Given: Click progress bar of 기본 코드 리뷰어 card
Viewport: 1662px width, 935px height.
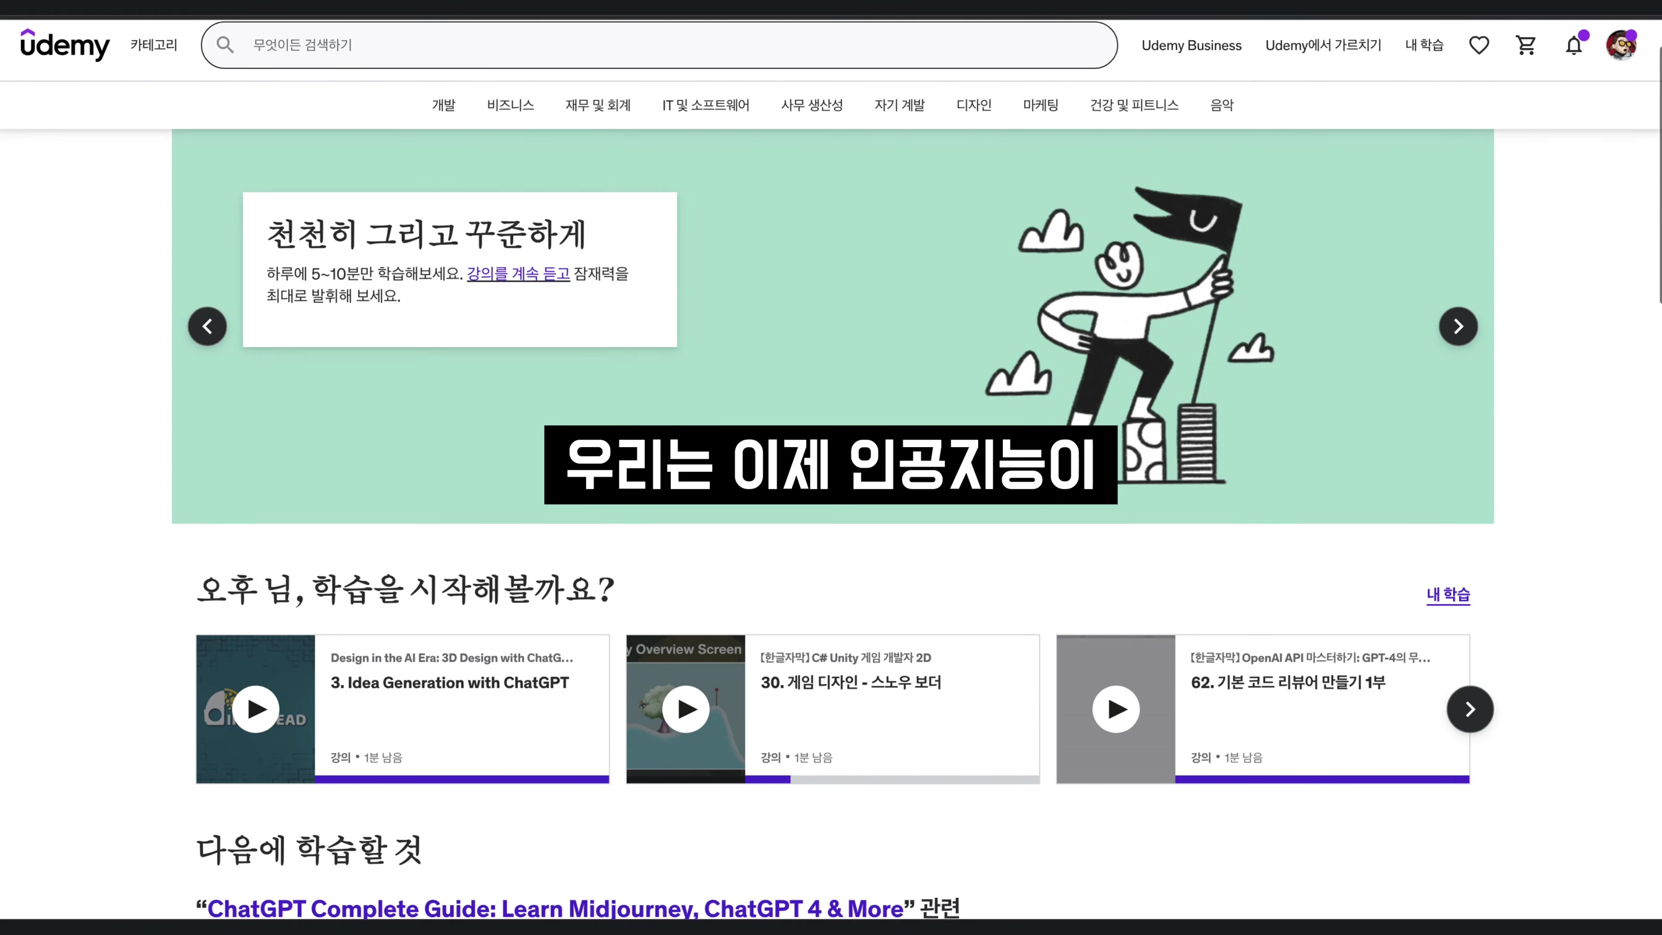Looking at the screenshot, I should tap(1323, 780).
